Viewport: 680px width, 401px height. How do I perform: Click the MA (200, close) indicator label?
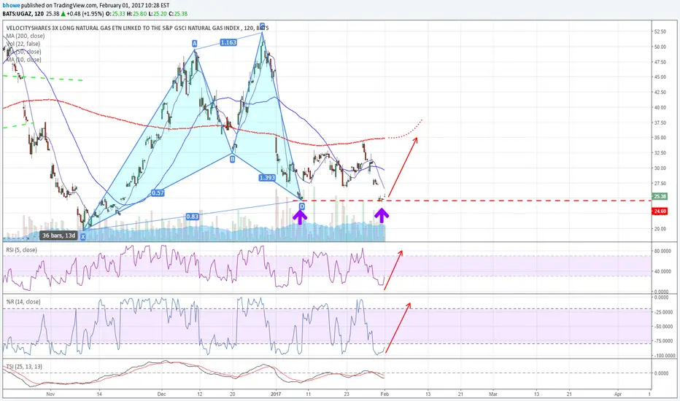point(25,36)
